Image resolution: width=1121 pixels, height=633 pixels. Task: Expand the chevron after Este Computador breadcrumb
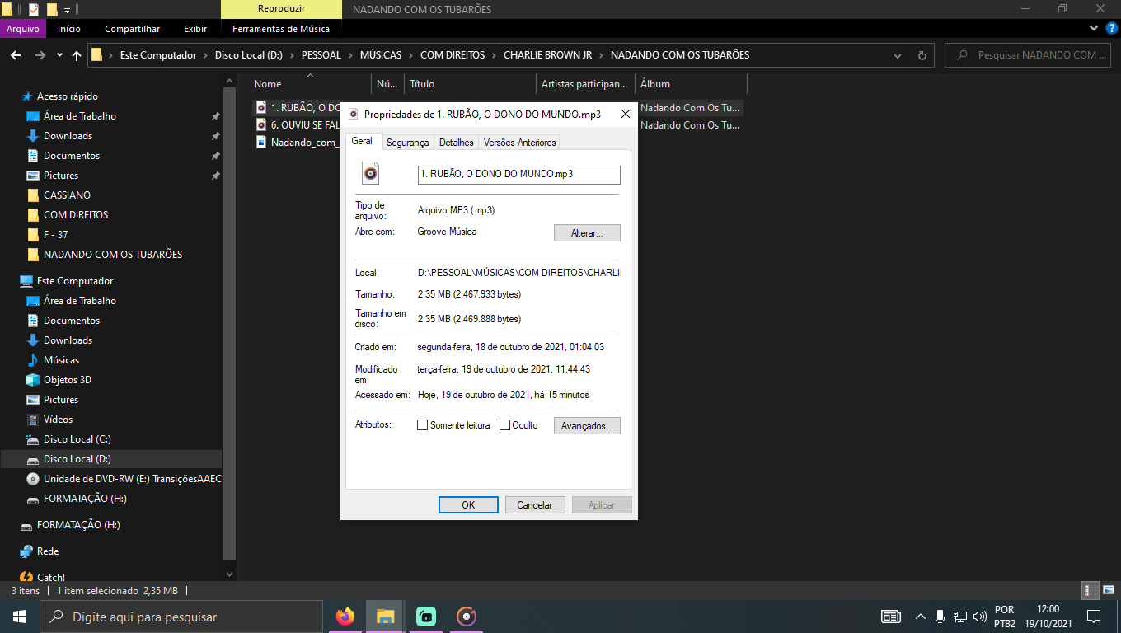pyautogui.click(x=205, y=55)
